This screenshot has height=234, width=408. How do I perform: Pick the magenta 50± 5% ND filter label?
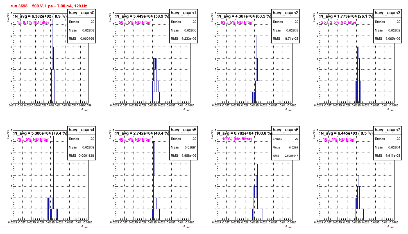click(x=135, y=22)
